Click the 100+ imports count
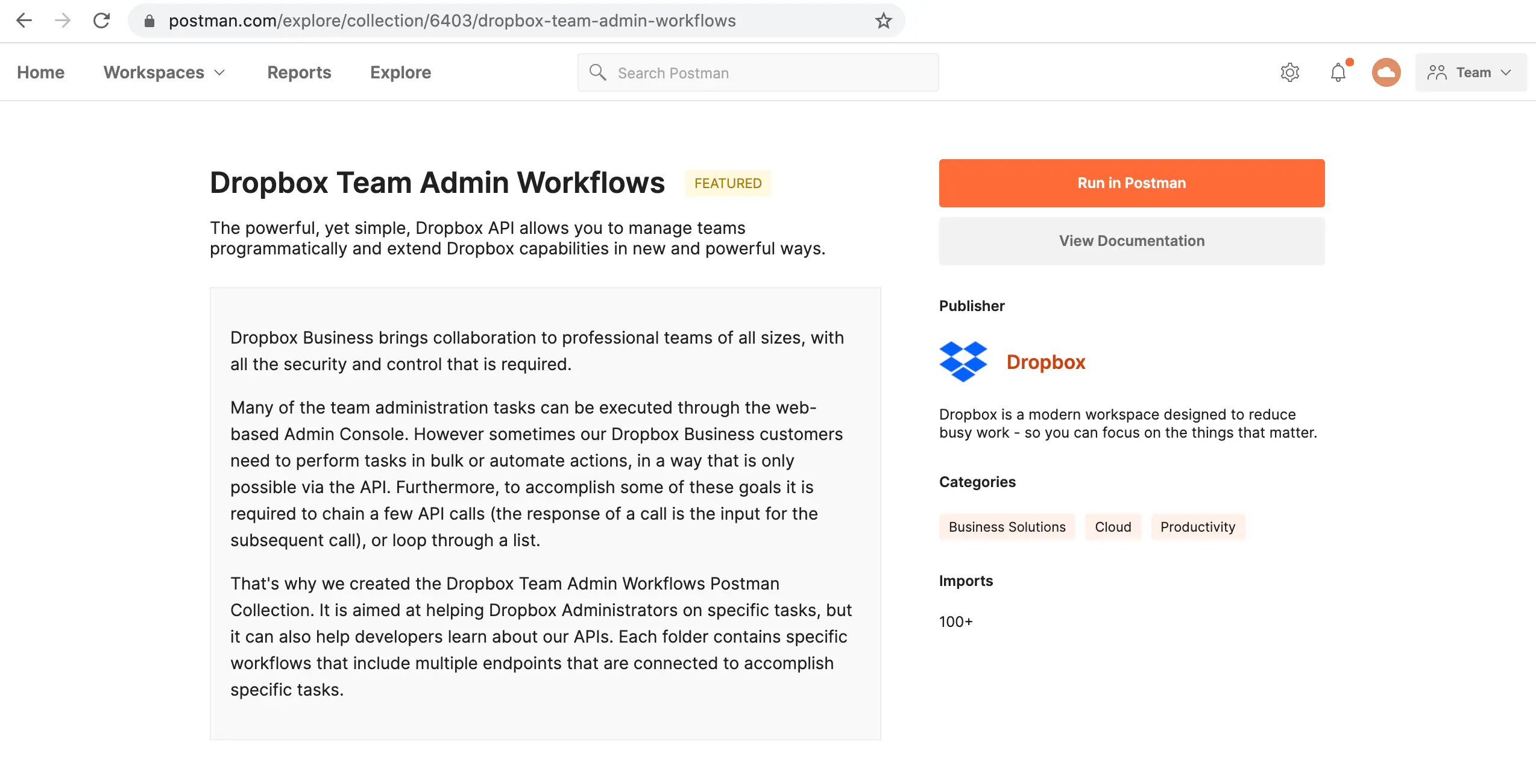Image resolution: width=1536 pixels, height=768 pixels. point(956,622)
